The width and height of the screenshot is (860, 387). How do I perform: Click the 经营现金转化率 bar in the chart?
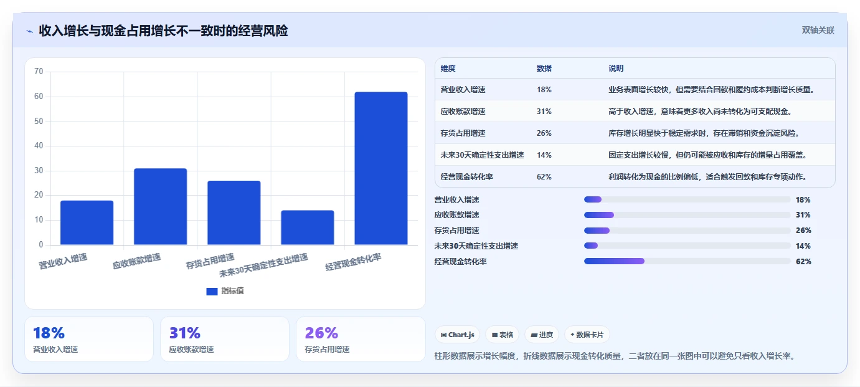click(380, 168)
